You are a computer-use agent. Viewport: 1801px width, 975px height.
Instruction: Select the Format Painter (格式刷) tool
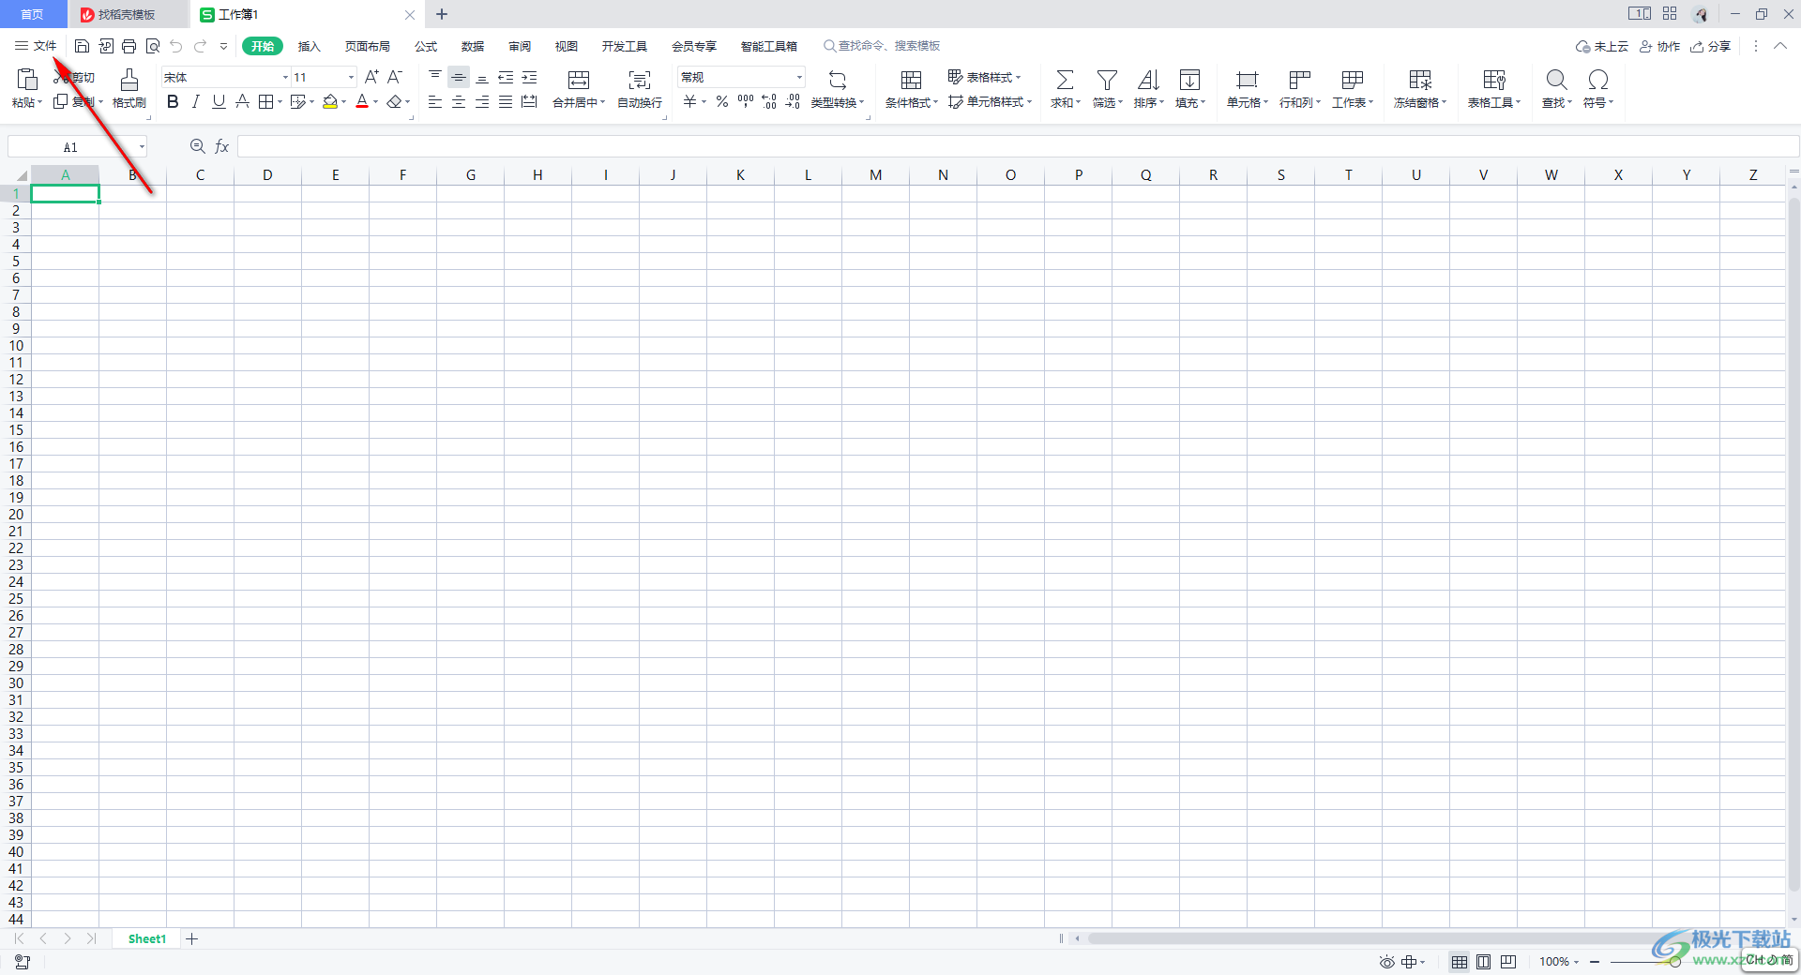[x=129, y=89]
